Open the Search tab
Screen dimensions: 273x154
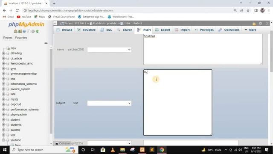pyautogui.click(x=125, y=30)
